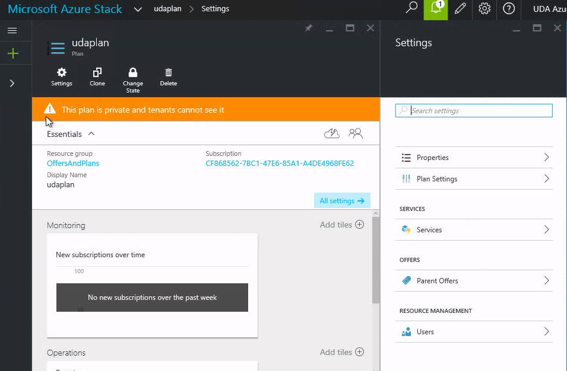This screenshot has height=371, width=567.
Task: Open the help question mark icon
Action: point(508,9)
